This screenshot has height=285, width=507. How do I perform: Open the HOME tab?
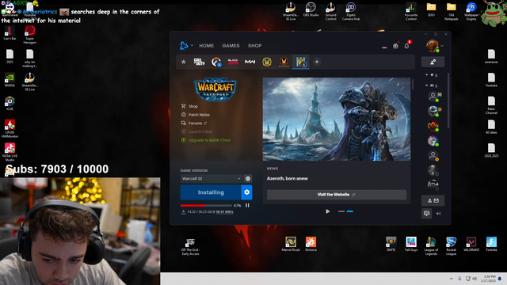(x=206, y=46)
